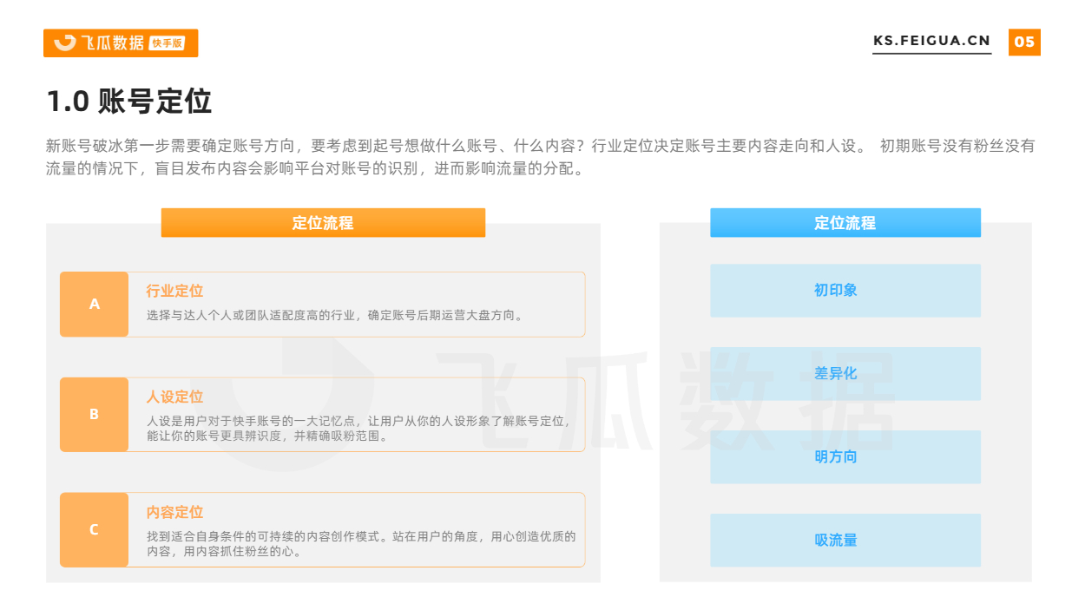Click the 明方向 box
1085x610 pixels.
[x=845, y=457]
